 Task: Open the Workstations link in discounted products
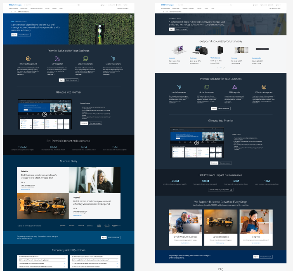[x=215, y=58]
